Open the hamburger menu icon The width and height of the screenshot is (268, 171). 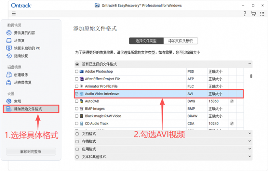click(14, 13)
